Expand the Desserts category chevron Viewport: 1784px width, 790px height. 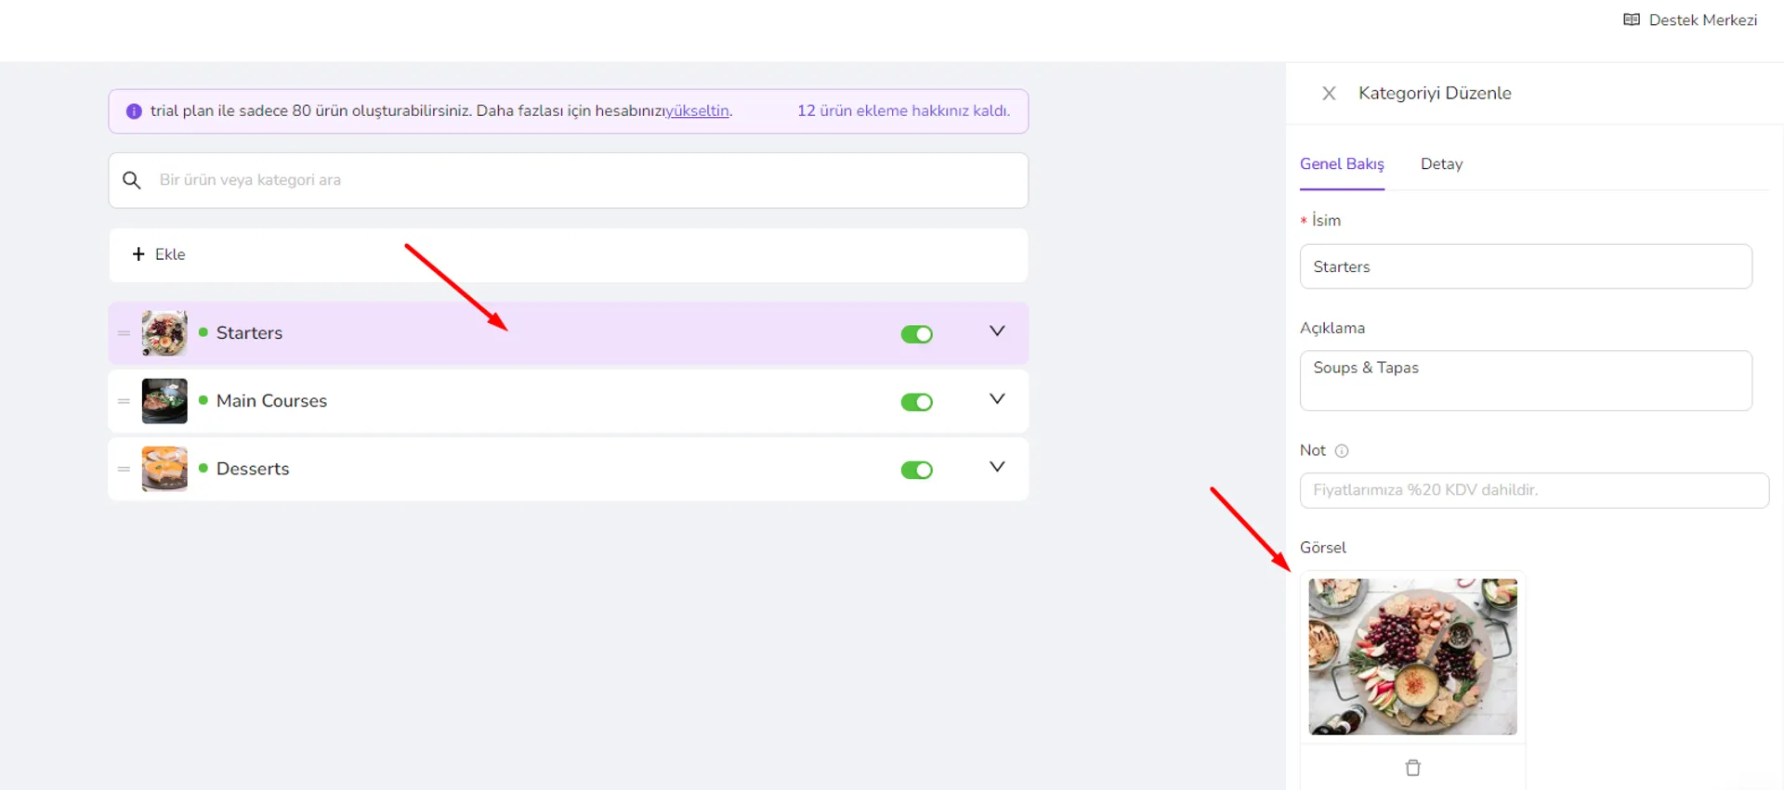click(x=997, y=467)
